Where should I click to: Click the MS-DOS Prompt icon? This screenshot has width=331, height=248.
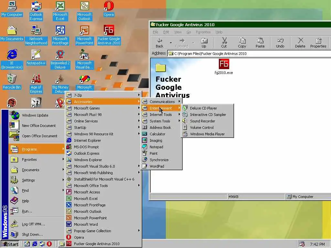[x=69, y=147]
